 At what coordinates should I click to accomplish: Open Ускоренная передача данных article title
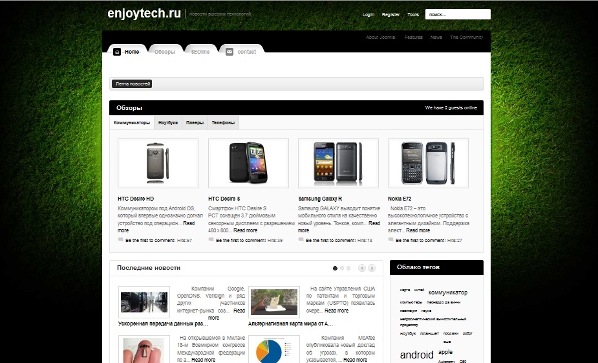(x=163, y=324)
